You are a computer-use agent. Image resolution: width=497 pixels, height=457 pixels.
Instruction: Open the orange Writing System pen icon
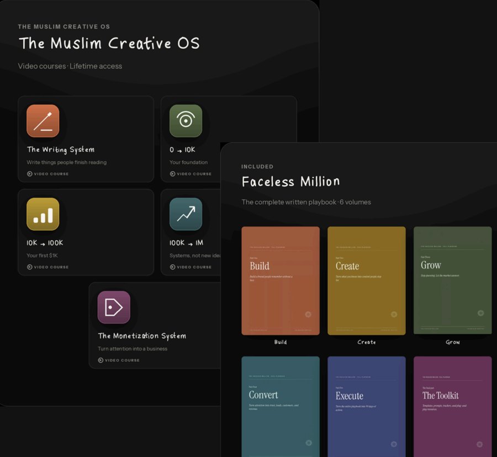click(x=43, y=121)
